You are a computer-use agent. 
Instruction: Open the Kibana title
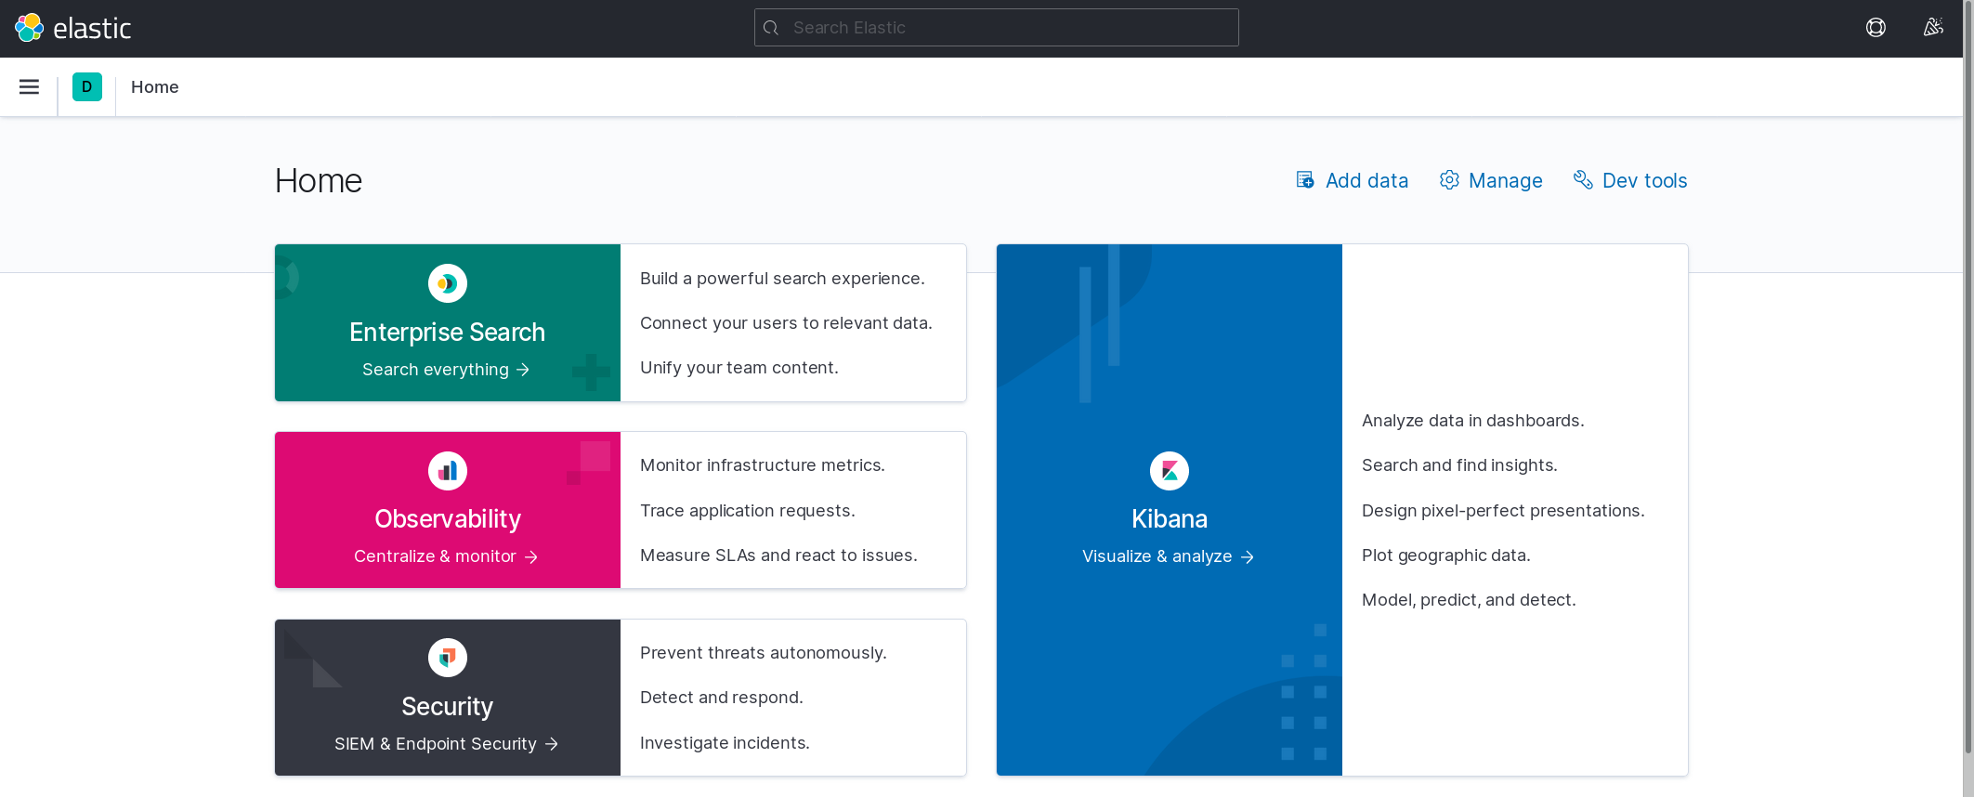(1170, 518)
